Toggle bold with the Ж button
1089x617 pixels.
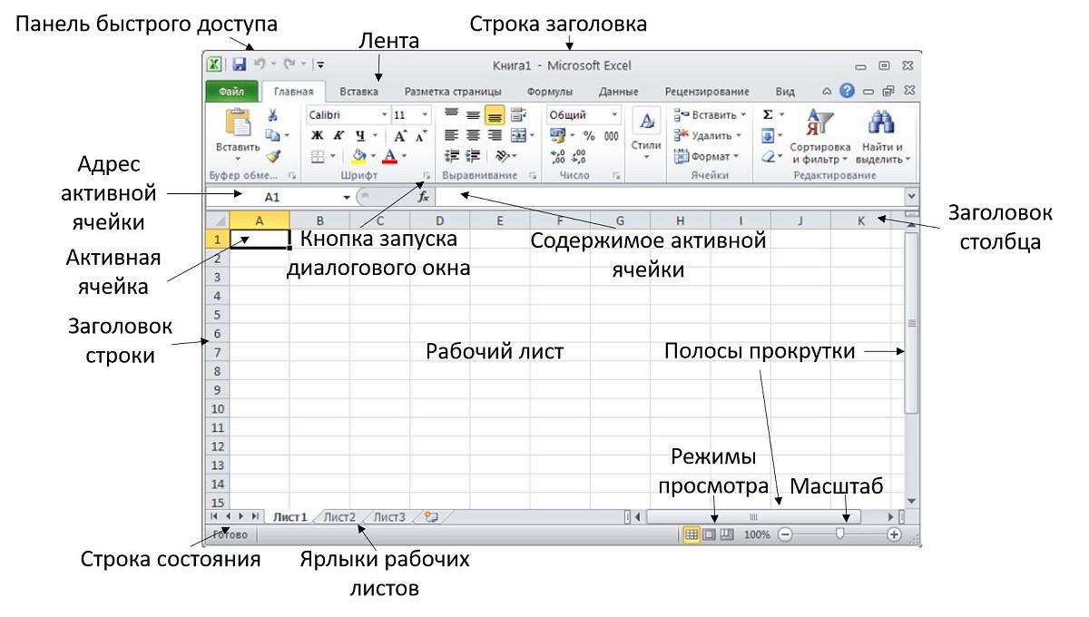click(318, 135)
